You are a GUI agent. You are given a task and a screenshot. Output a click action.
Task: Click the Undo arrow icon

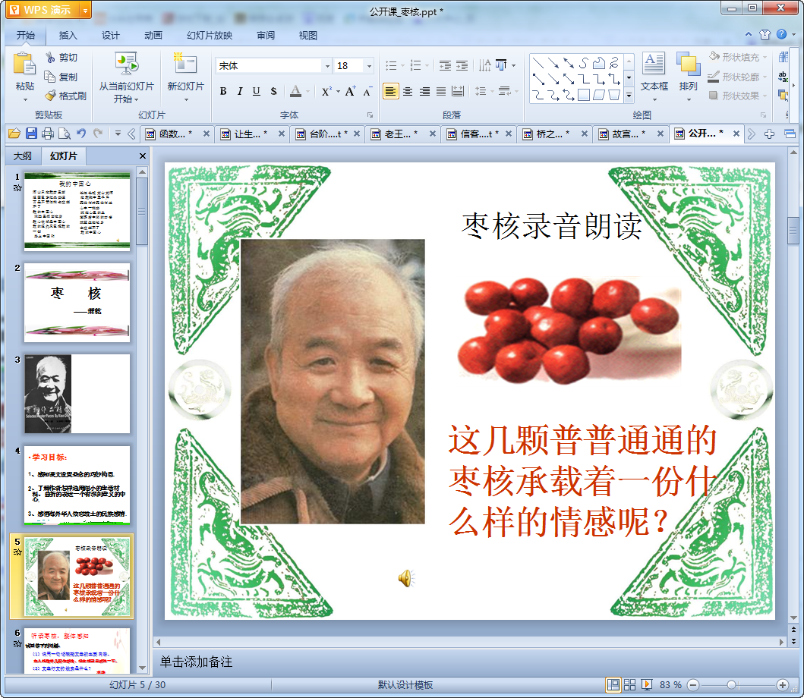point(81,134)
